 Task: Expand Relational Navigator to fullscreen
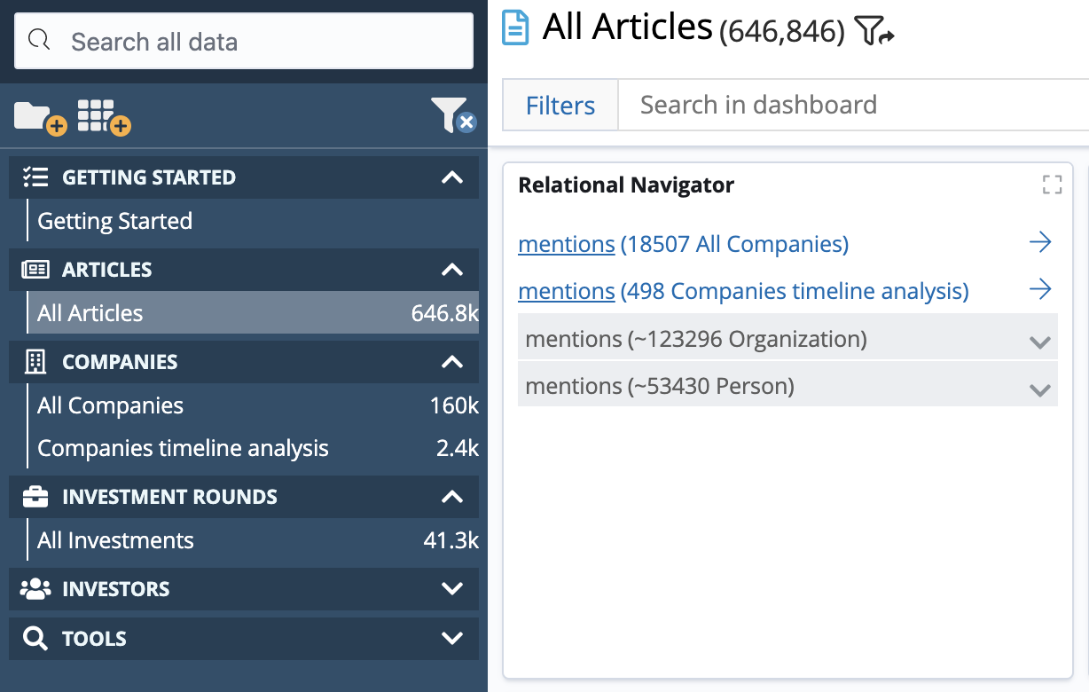click(x=1052, y=185)
